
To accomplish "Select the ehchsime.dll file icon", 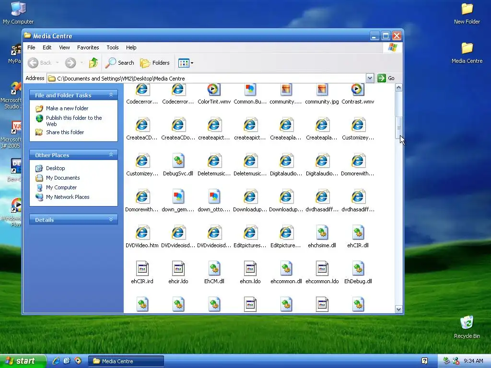I will (x=322, y=233).
